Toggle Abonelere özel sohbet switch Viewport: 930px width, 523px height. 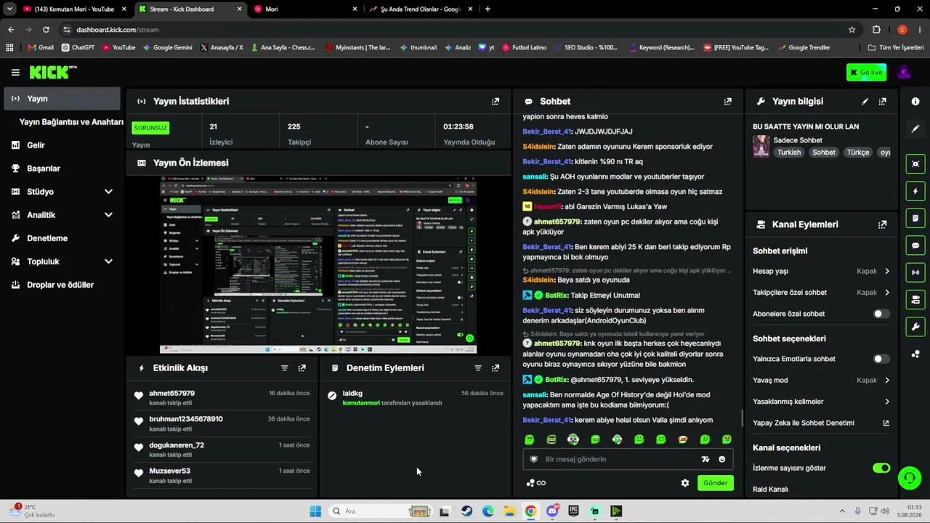pos(881,314)
